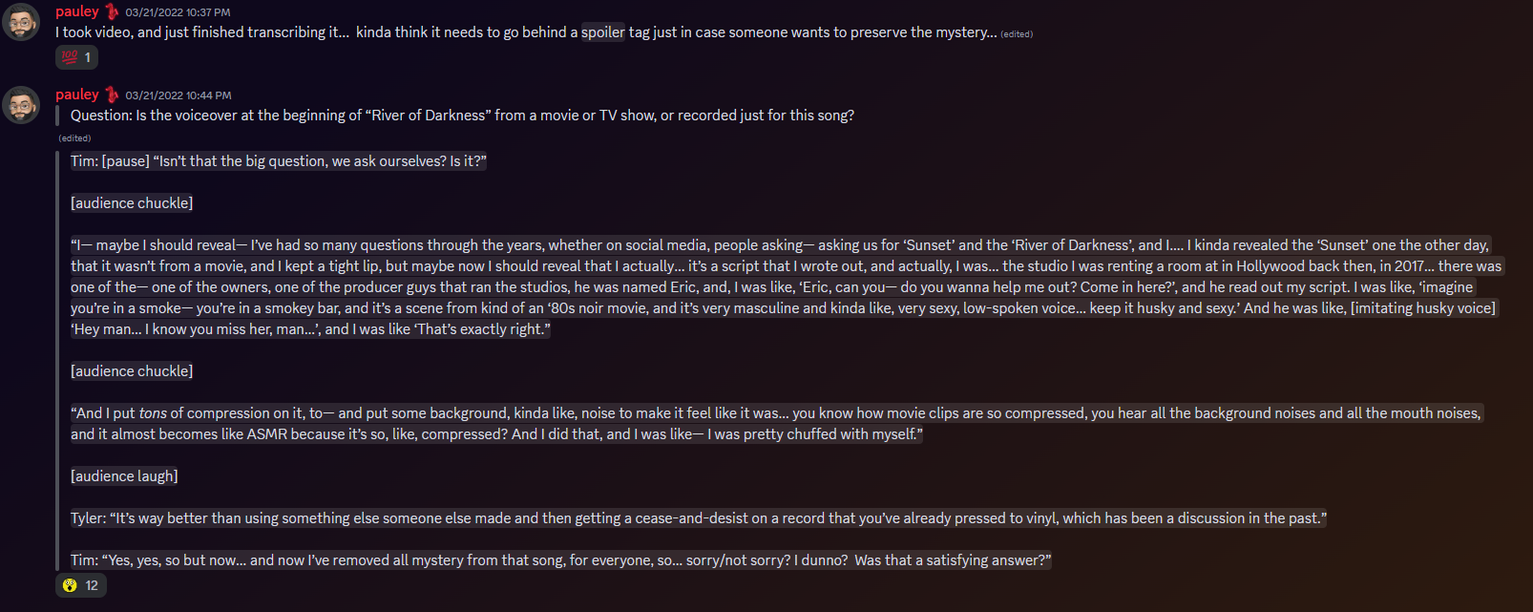Image resolution: width=1533 pixels, height=612 pixels.
Task: Toggle the shocked face reaction with 12 votes
Action: pos(80,585)
